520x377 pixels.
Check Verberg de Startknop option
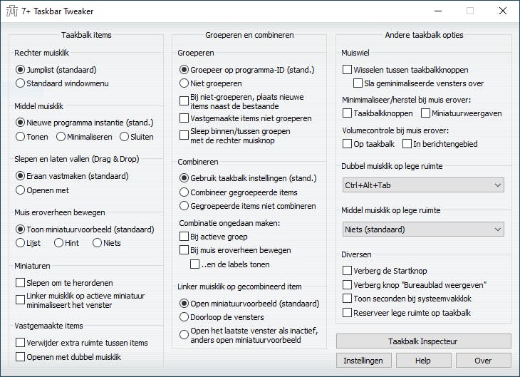tap(348, 271)
